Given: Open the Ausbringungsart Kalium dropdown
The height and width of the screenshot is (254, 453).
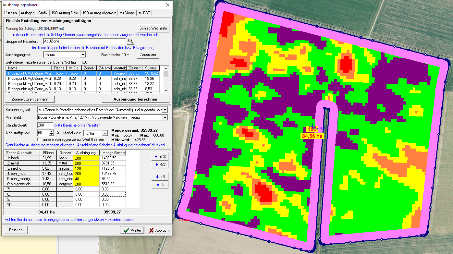Looking at the screenshot, I should 83,55.
